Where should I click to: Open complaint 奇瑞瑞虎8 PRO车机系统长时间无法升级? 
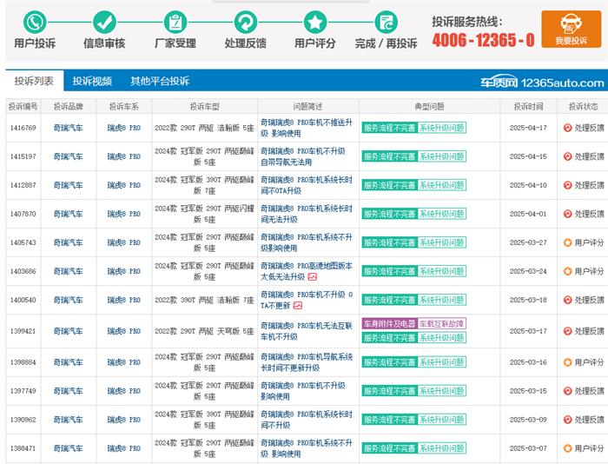point(307,214)
